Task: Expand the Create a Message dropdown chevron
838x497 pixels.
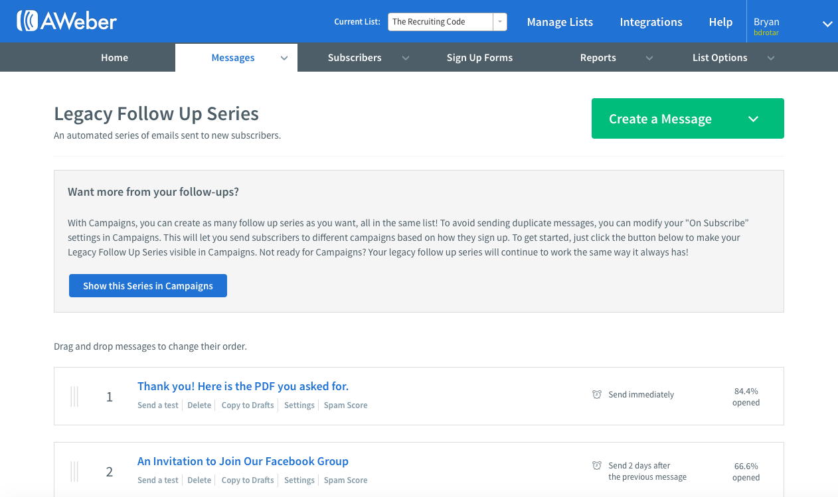Action: pyautogui.click(x=753, y=119)
